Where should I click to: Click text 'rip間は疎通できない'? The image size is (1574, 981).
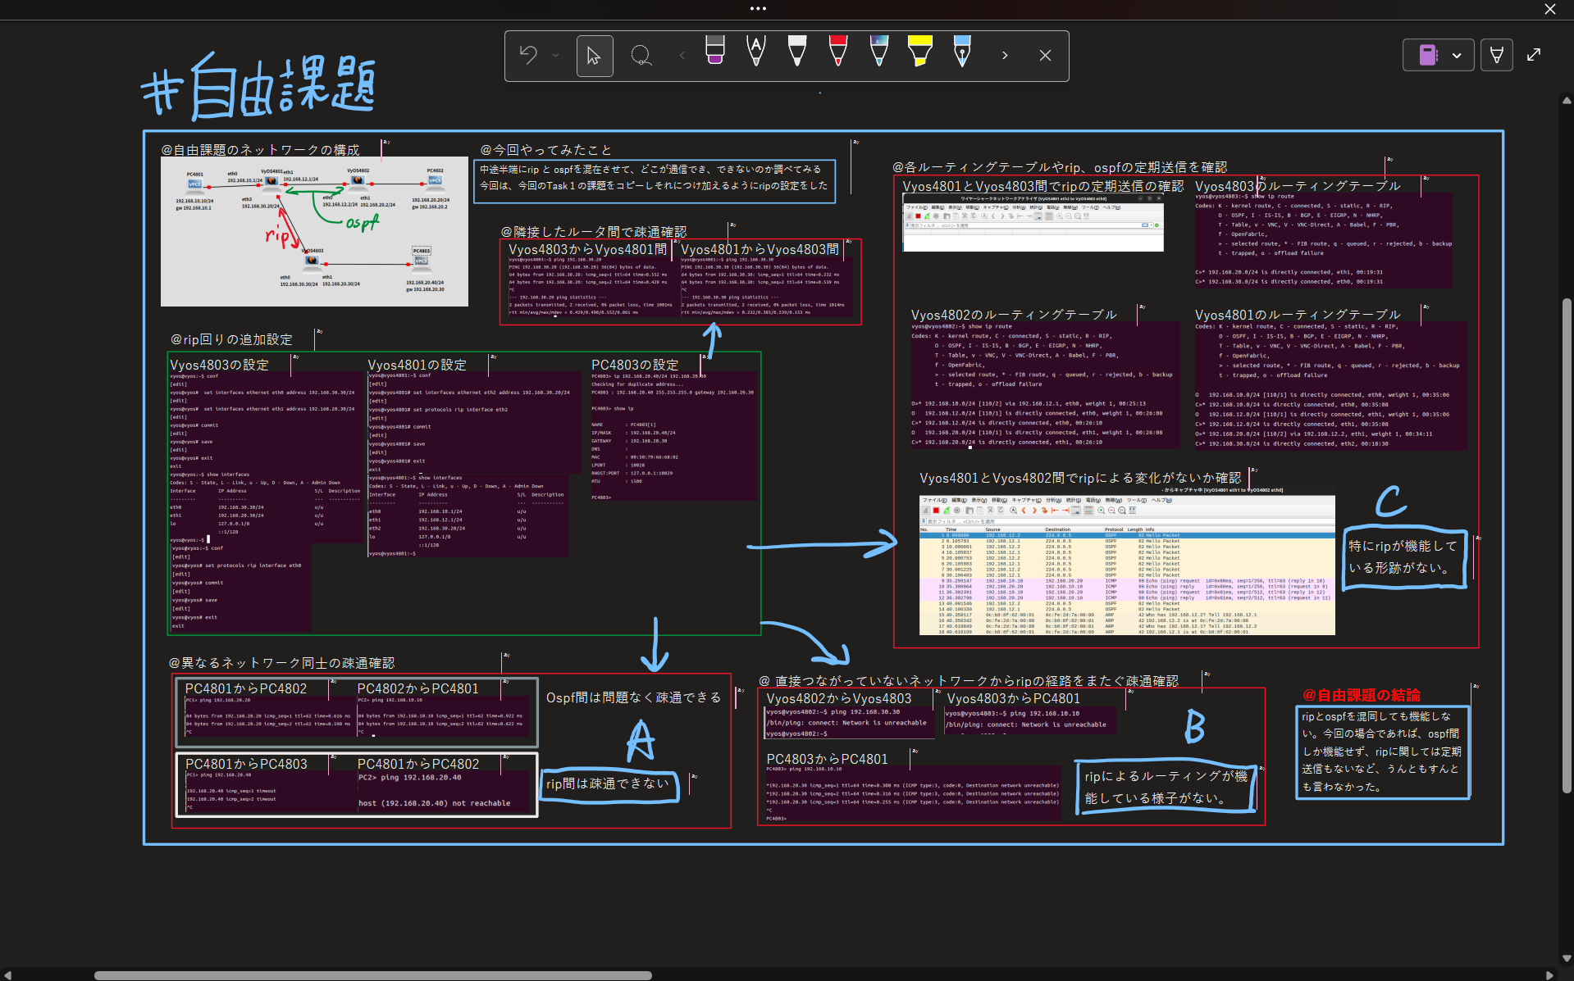pos(608,783)
